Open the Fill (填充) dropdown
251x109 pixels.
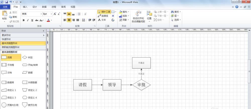(x=124, y=12)
